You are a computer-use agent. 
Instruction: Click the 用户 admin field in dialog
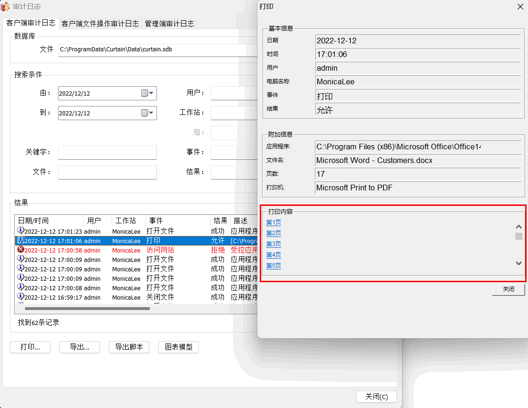pyautogui.click(x=418, y=68)
